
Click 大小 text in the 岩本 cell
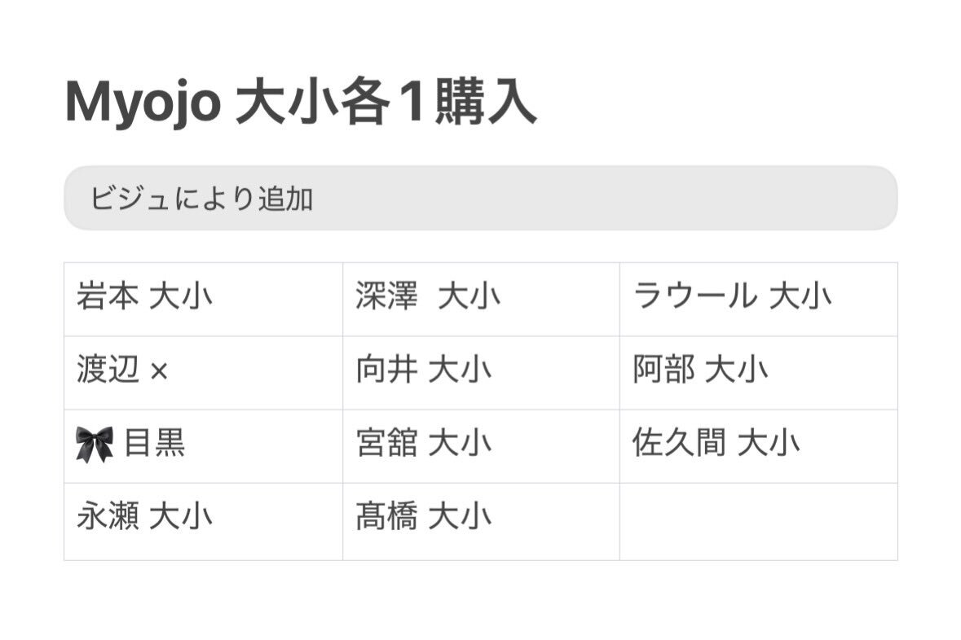(x=181, y=296)
